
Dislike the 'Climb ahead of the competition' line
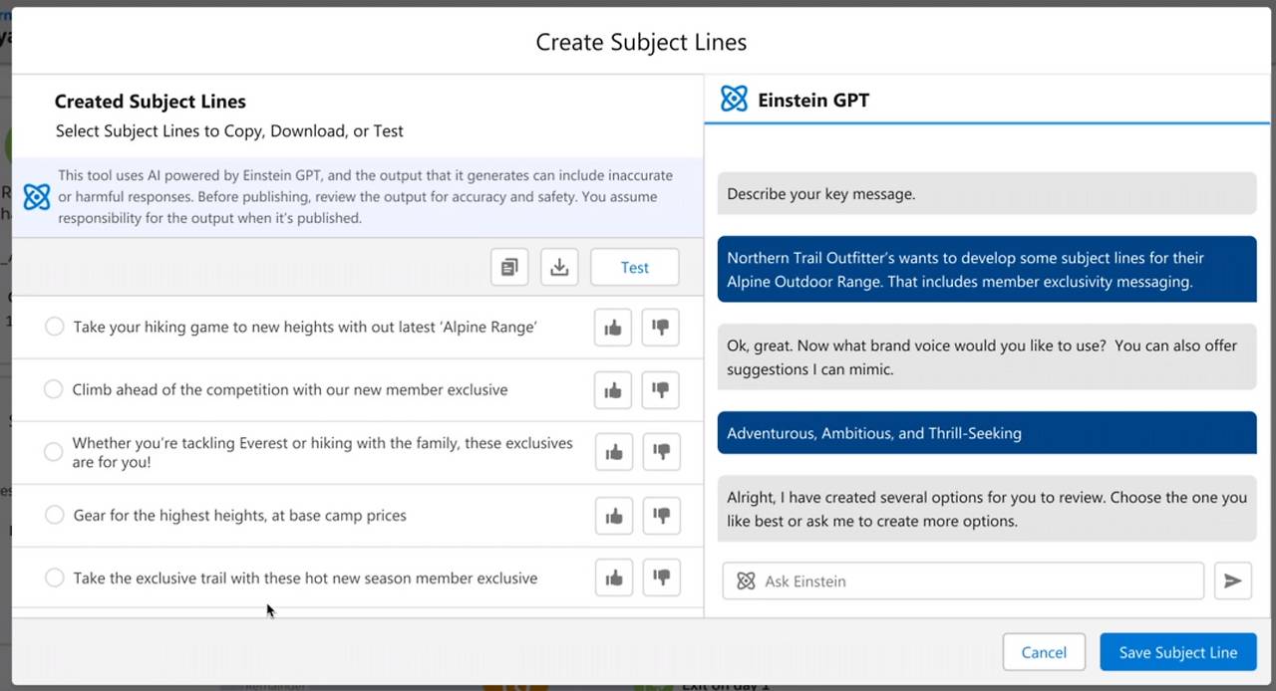click(x=660, y=390)
